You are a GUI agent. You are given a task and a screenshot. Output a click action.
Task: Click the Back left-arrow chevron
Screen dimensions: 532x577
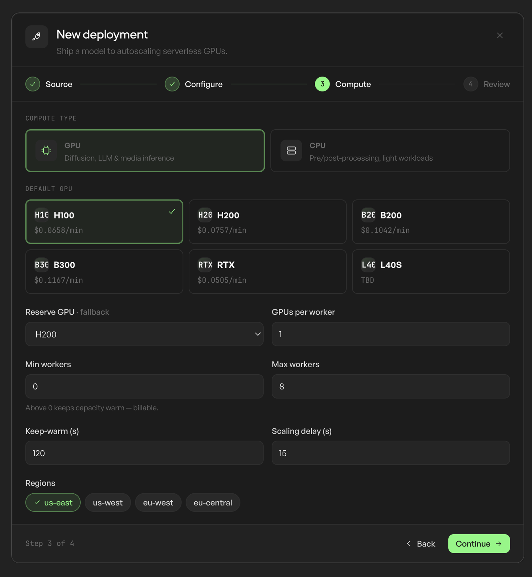pos(409,544)
